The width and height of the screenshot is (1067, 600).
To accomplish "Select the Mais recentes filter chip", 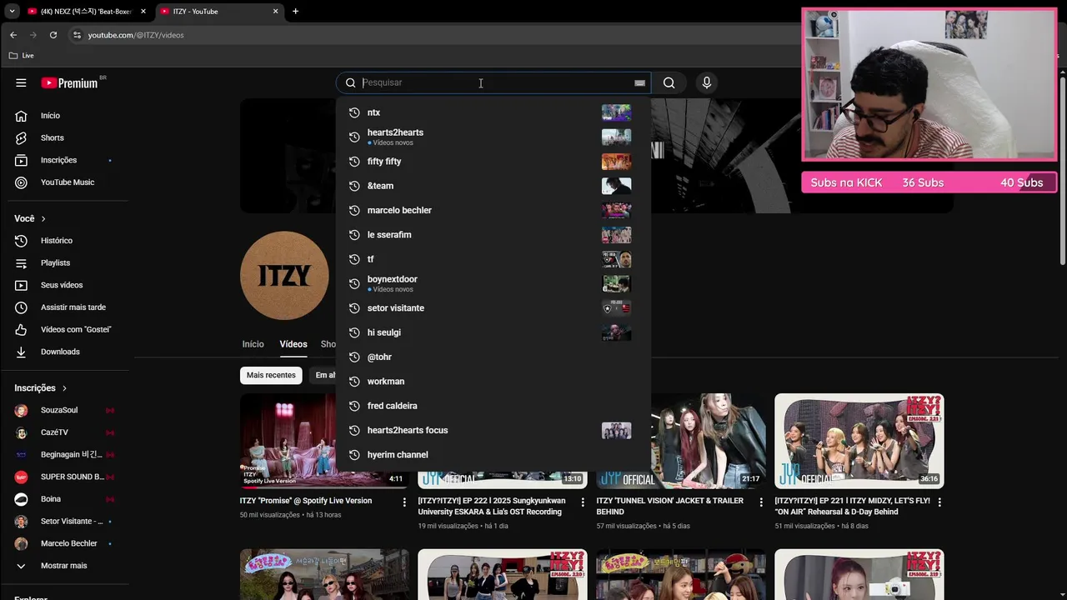I will pyautogui.click(x=271, y=375).
